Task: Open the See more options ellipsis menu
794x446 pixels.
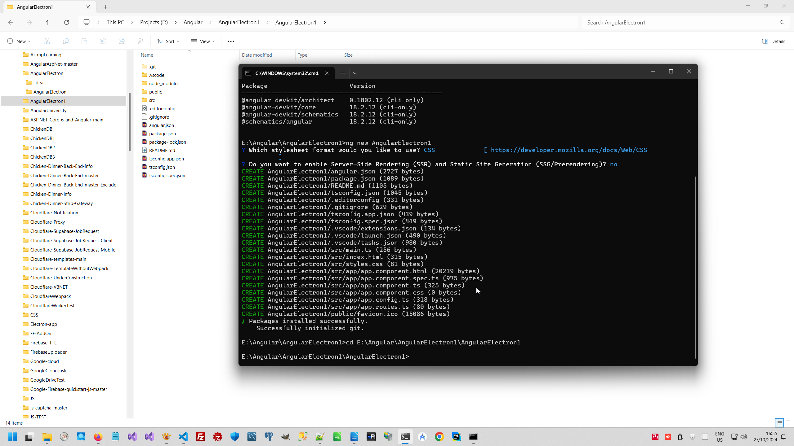Action: pyautogui.click(x=231, y=41)
